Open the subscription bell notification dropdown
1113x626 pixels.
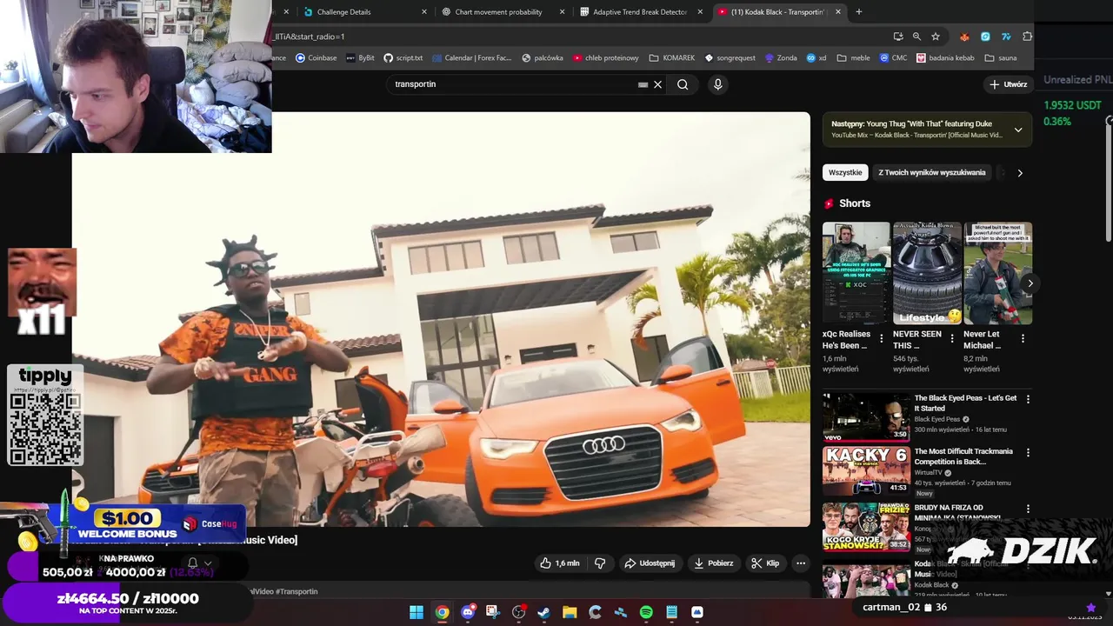(199, 563)
